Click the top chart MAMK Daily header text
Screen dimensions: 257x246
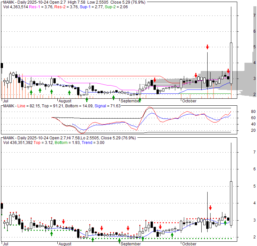[x=74, y=2]
